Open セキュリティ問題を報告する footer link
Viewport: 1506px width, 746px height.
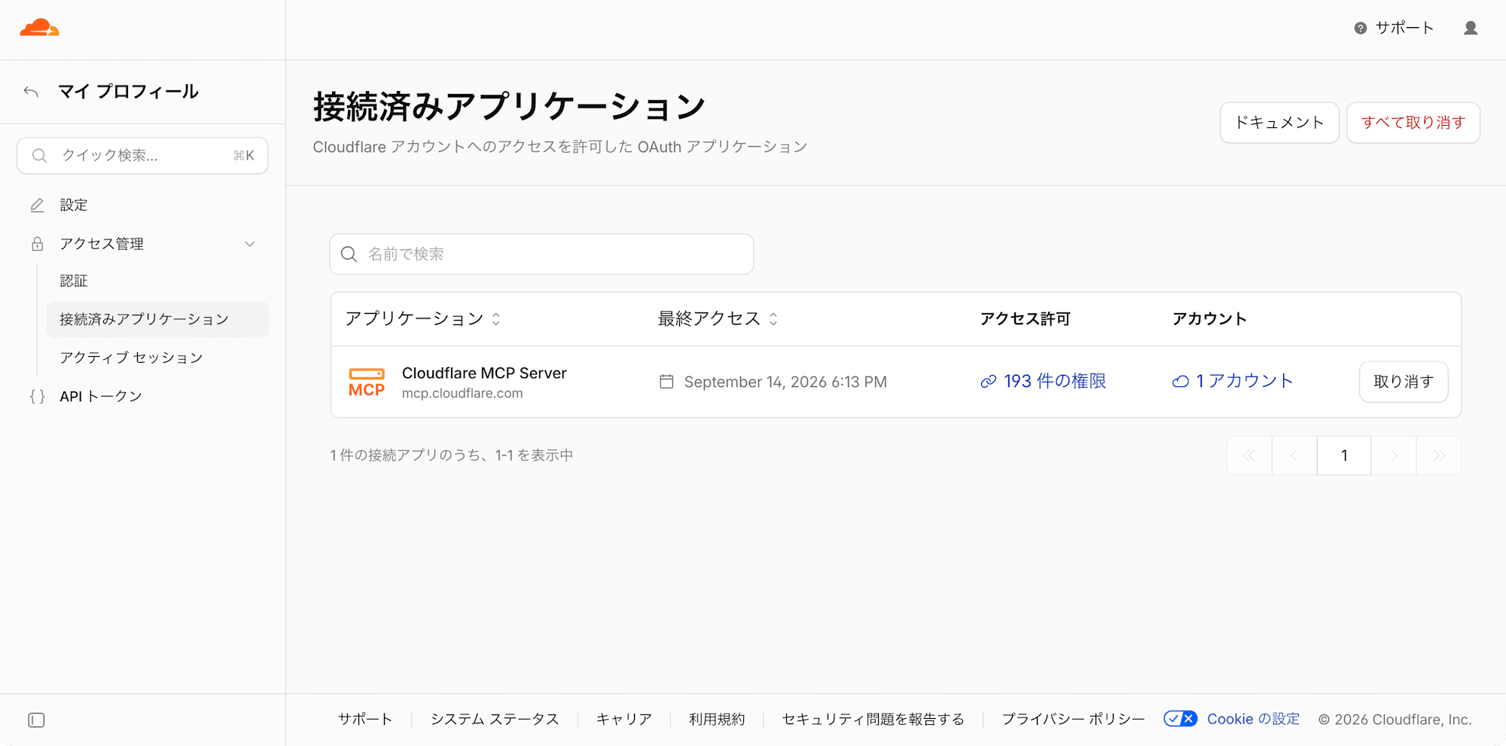click(873, 719)
